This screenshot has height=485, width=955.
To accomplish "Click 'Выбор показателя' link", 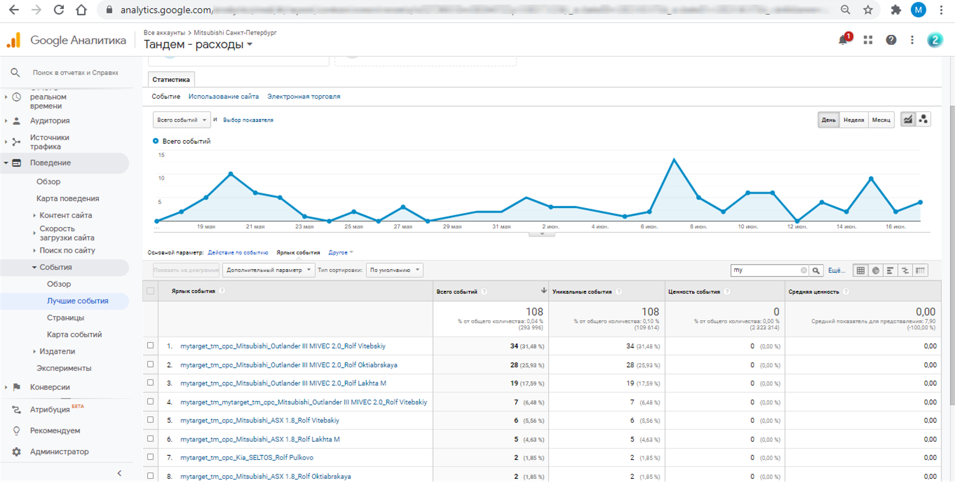I will click(248, 120).
